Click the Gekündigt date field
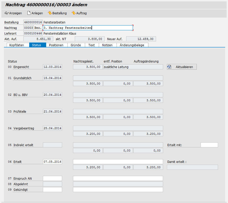Image resolution: width=228 pixels, height=203 pixels. point(52,189)
